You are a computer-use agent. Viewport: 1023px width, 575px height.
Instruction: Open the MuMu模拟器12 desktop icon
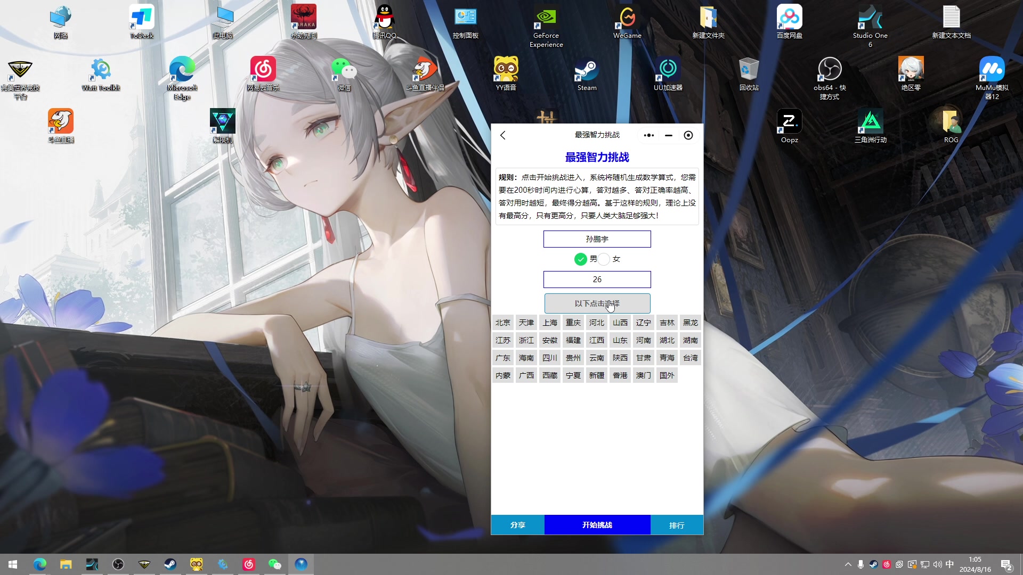[x=992, y=78]
